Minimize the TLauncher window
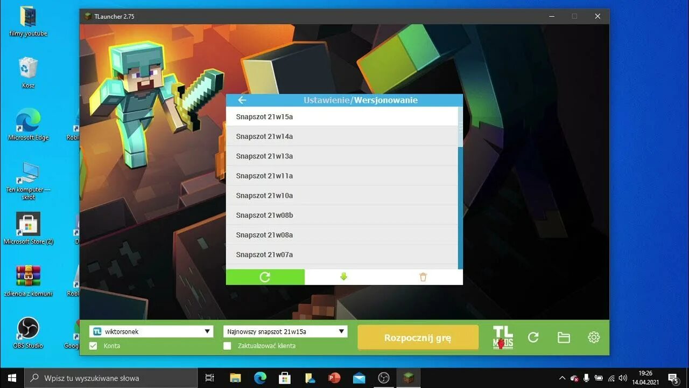 click(x=552, y=16)
